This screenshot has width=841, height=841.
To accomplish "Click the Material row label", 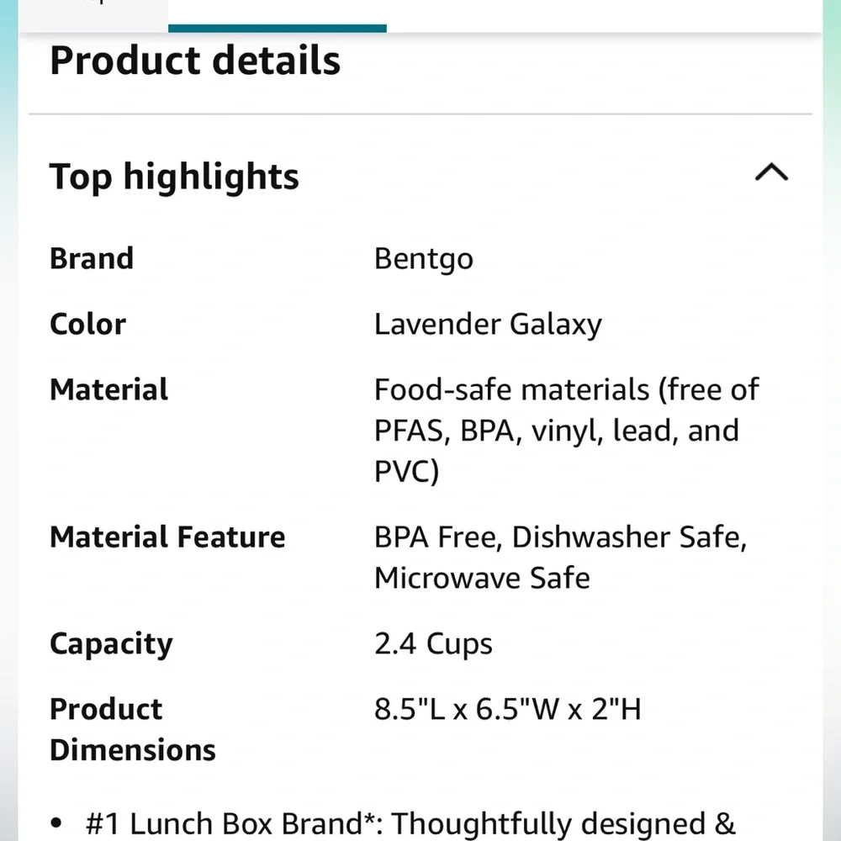I will 108,389.
